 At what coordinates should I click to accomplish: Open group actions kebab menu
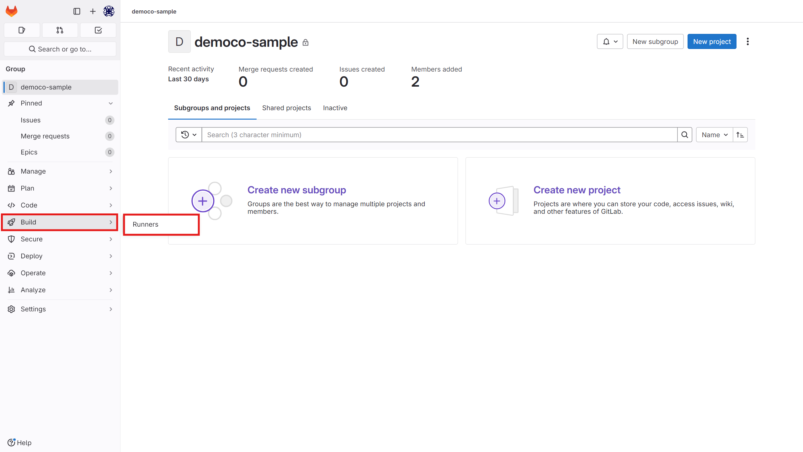click(x=748, y=41)
